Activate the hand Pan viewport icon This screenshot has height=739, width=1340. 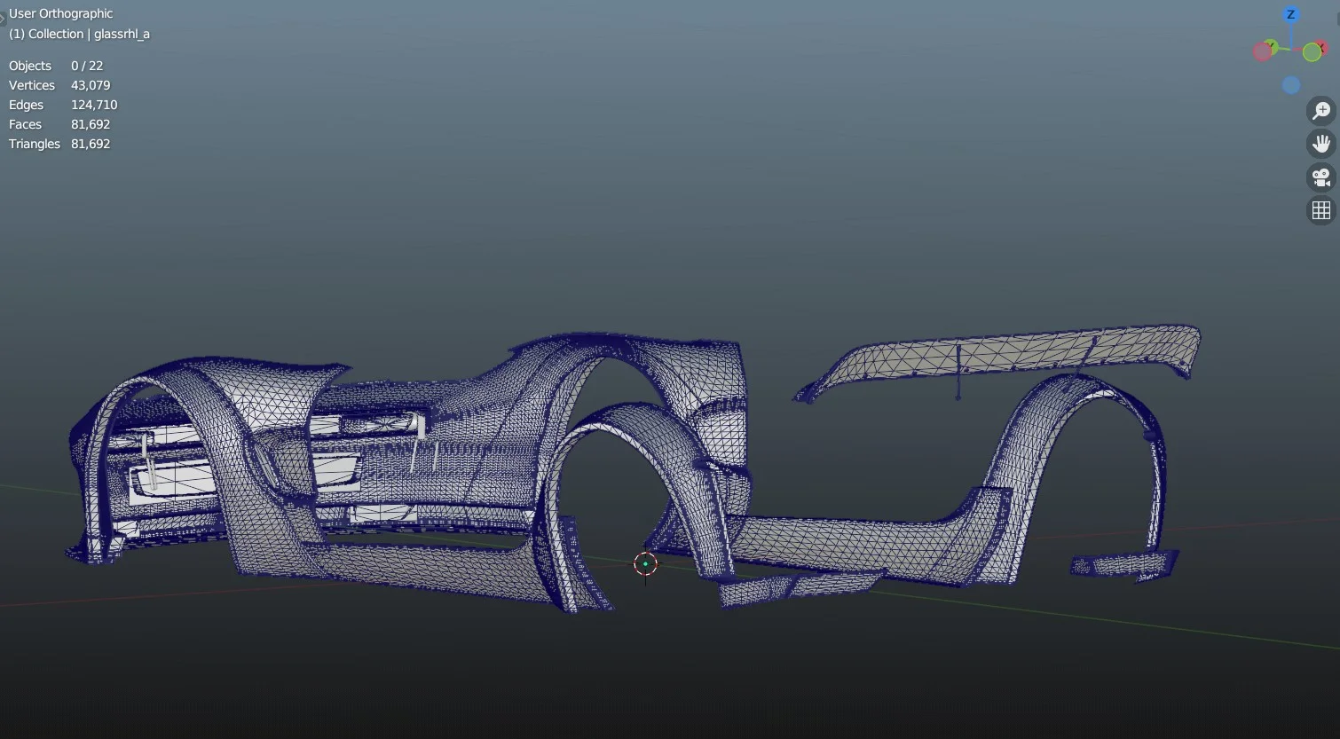1321,143
